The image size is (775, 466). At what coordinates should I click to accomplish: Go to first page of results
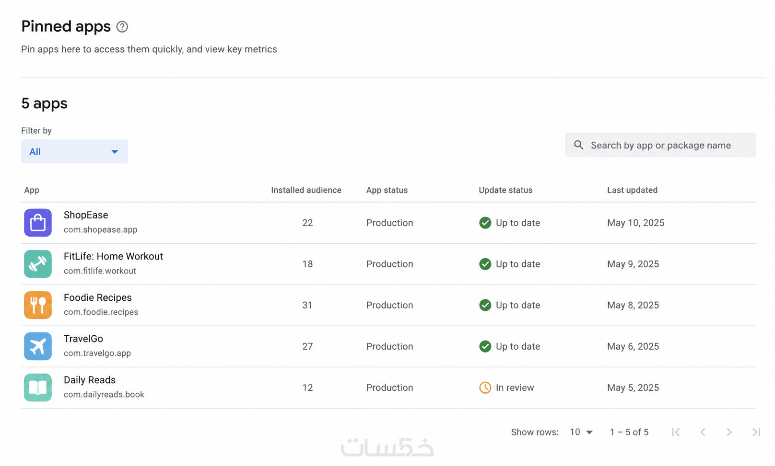pos(676,432)
